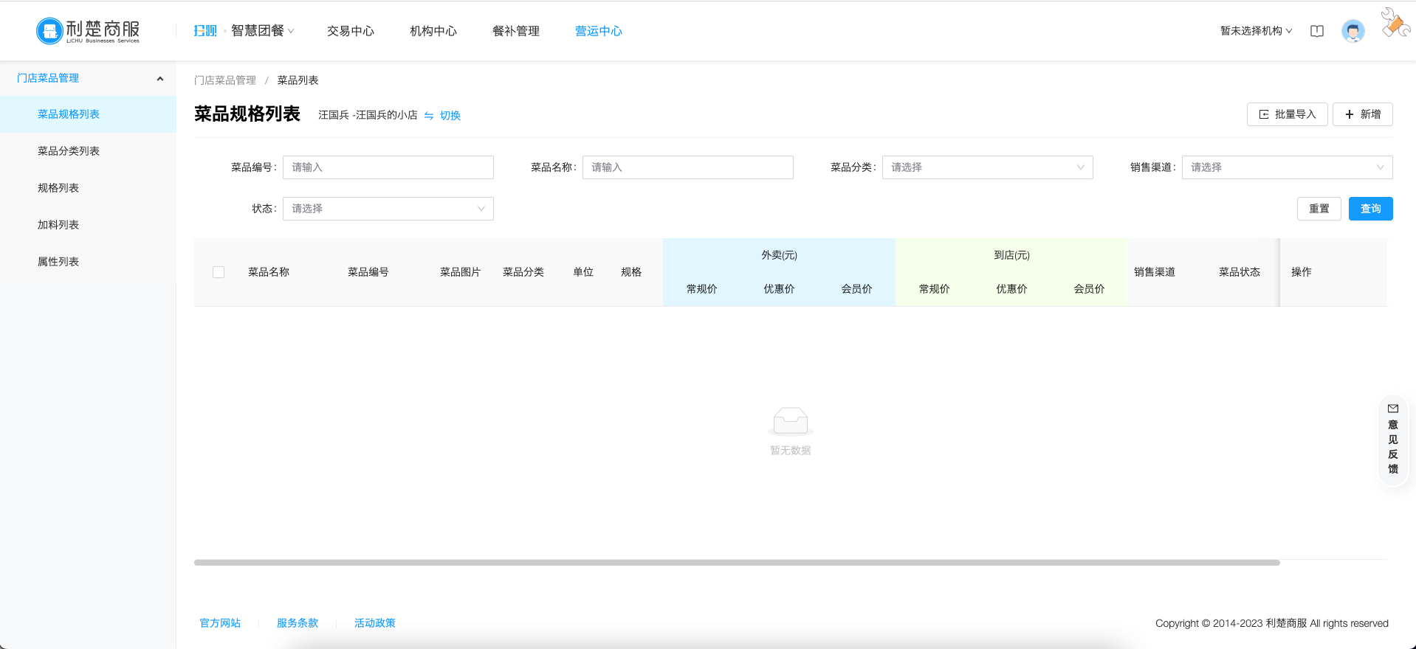Open the 服务条款 footer link
Viewport: 1416px width, 649px height.
click(x=298, y=623)
